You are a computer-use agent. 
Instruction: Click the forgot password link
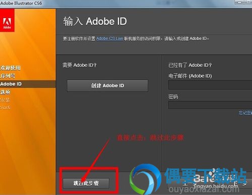[x=245, y=113]
